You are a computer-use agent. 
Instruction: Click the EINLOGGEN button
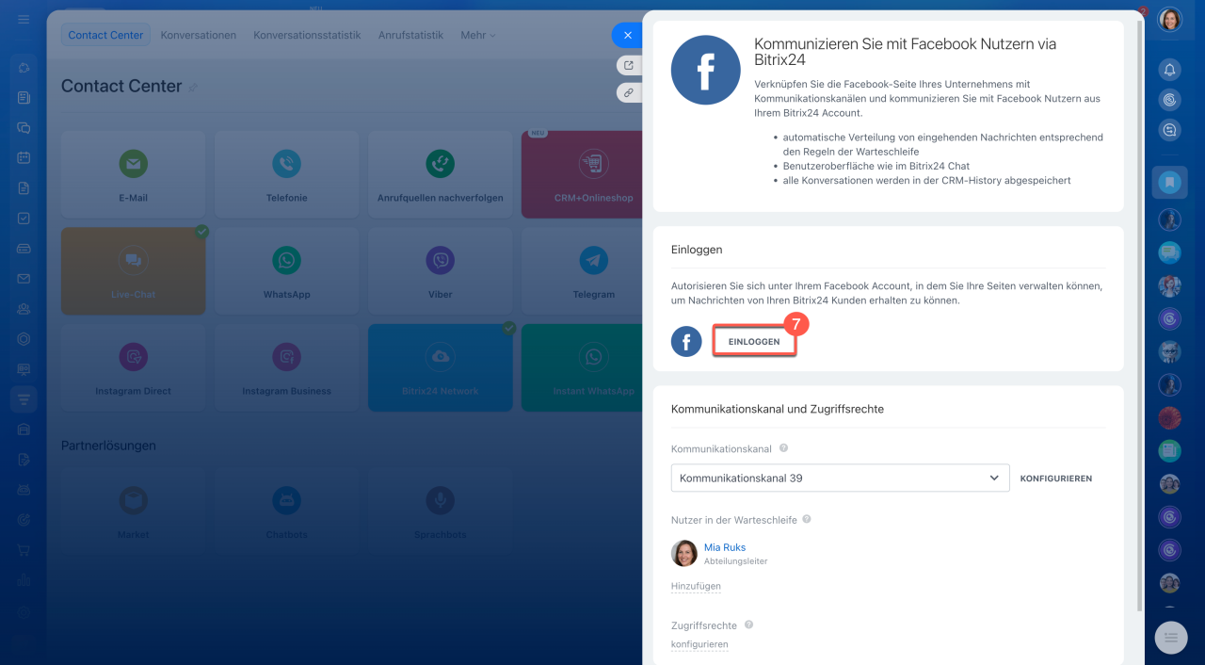(x=754, y=341)
